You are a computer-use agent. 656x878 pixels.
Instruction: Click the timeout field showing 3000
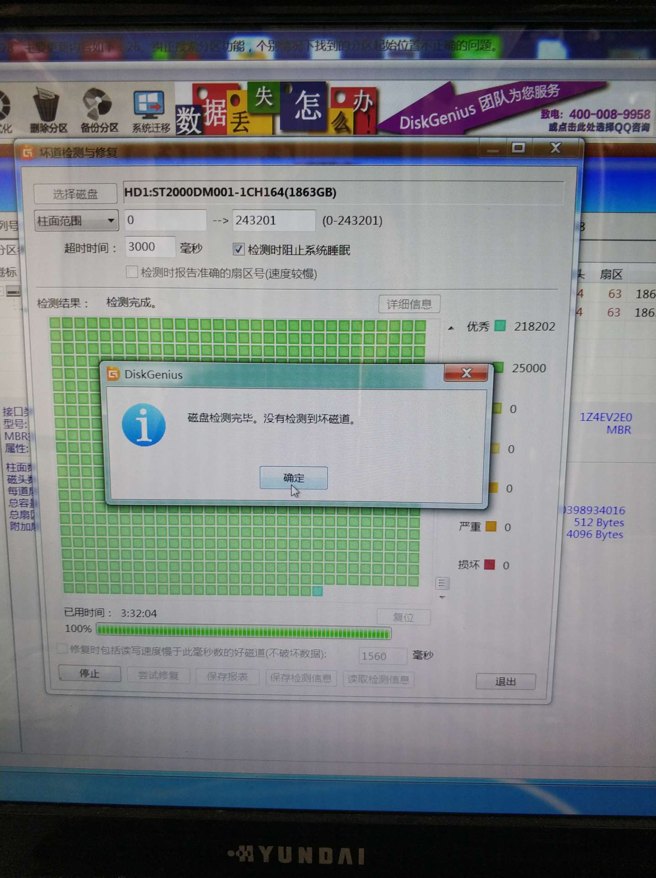[x=150, y=247]
